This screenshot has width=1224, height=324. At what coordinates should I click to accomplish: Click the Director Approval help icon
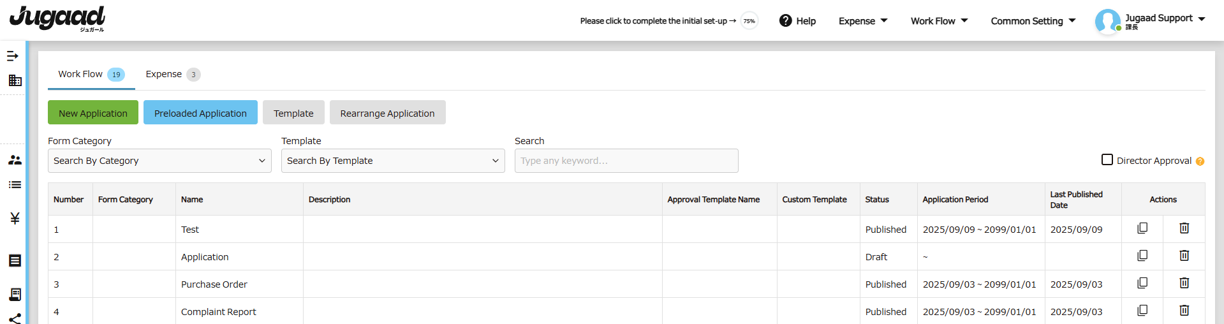pos(1200,161)
